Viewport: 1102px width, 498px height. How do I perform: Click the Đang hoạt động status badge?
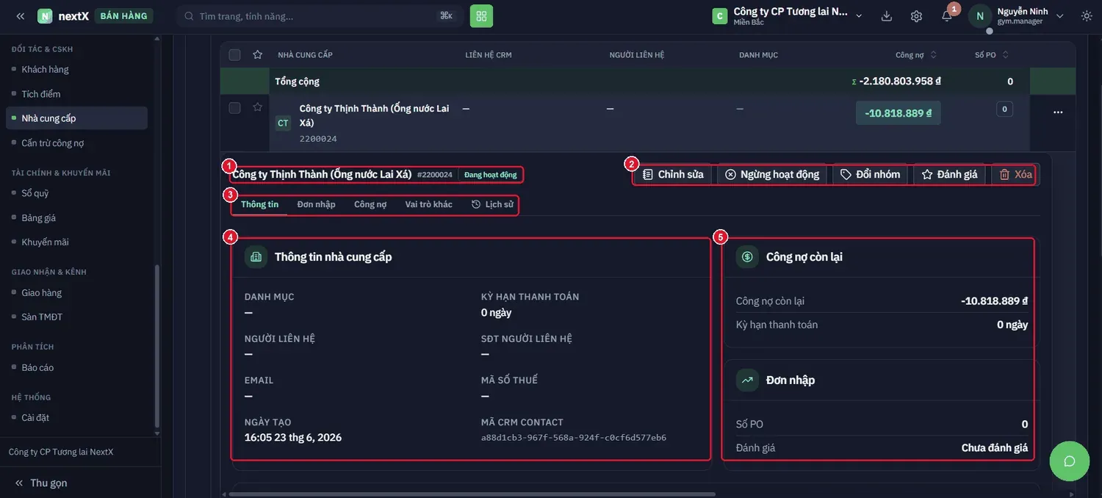point(490,175)
